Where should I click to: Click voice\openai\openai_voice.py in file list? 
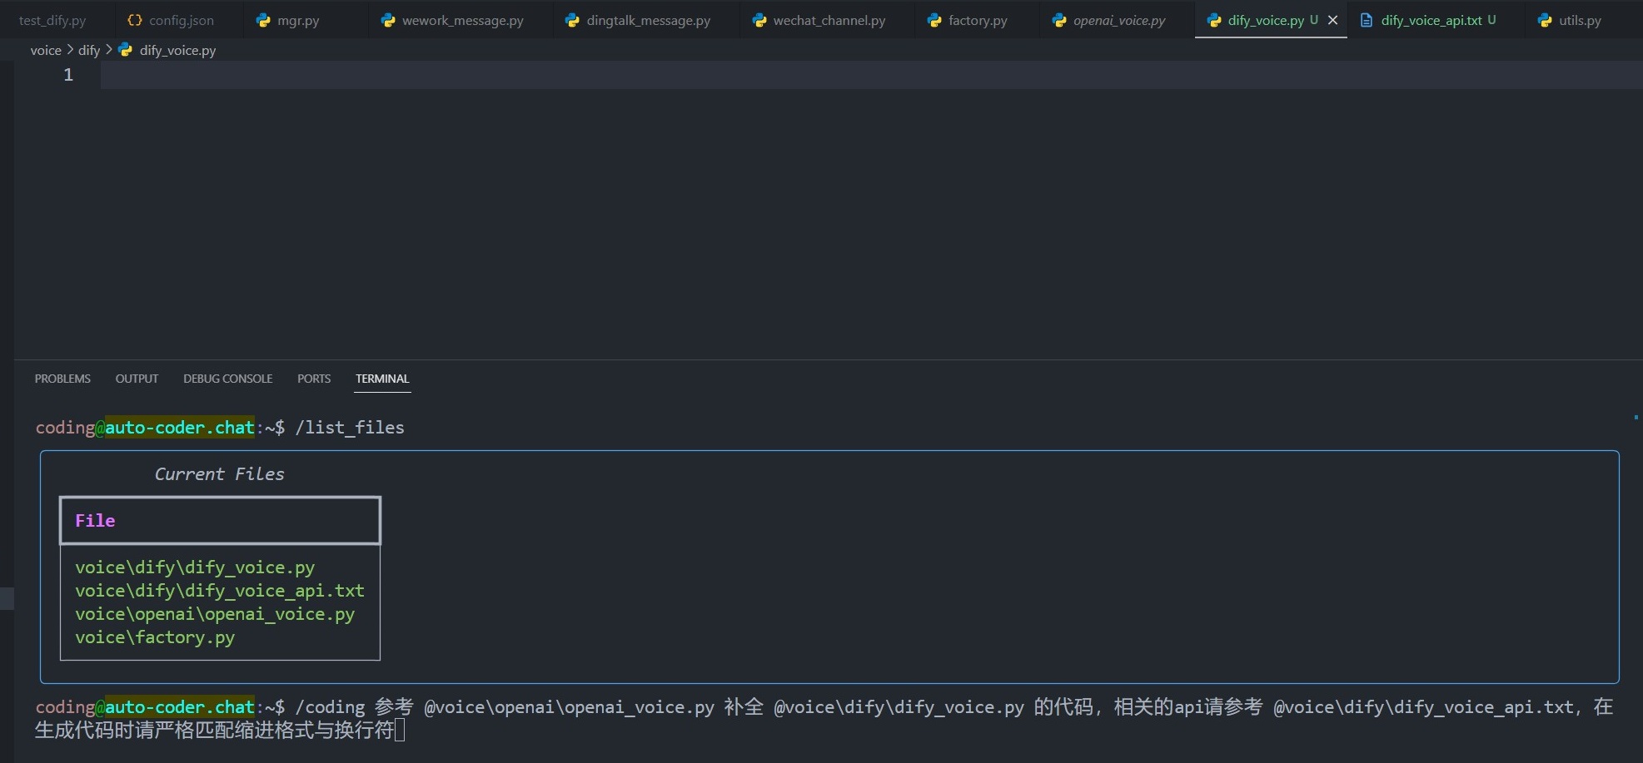215,614
